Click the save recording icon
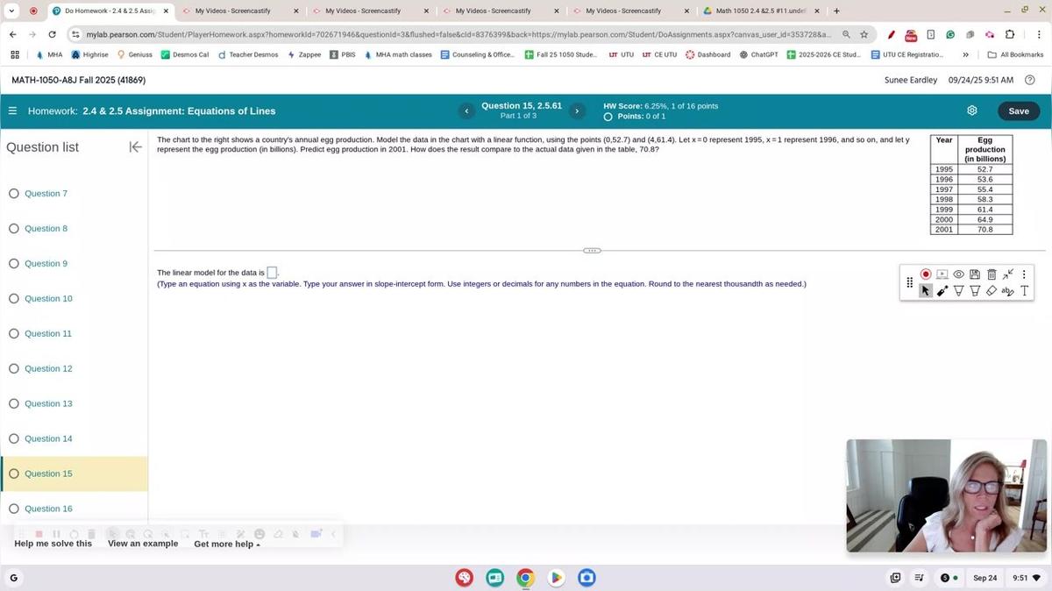This screenshot has width=1052, height=591. pos(974,274)
